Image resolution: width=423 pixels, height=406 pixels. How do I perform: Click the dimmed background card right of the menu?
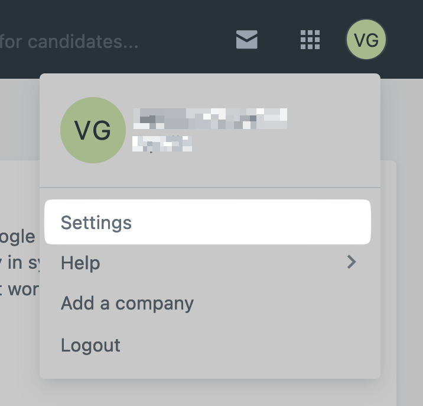388,281
